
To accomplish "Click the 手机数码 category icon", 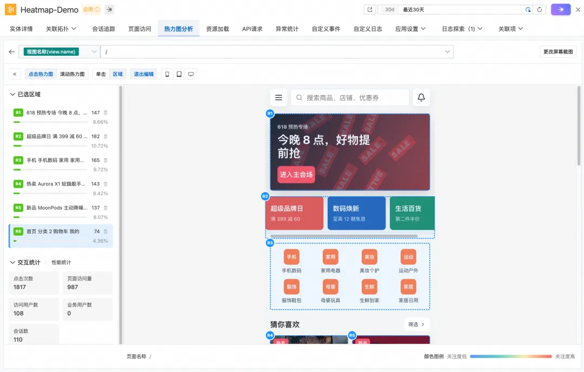I will pos(291,257).
